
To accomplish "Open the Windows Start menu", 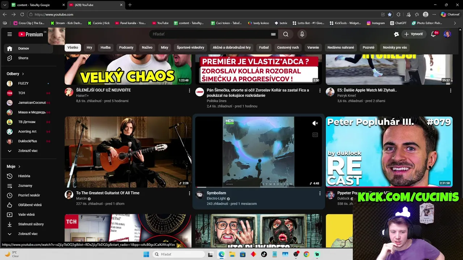I will click(x=146, y=254).
